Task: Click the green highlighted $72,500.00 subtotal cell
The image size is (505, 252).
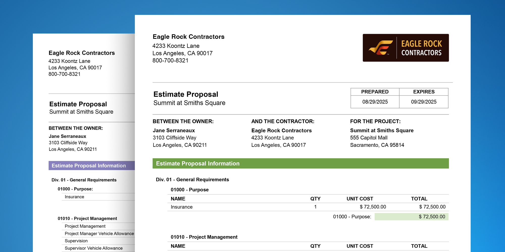Action: pos(411,216)
